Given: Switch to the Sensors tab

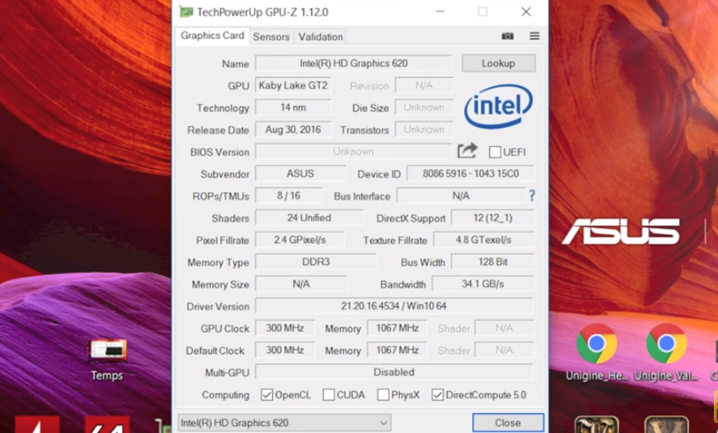Looking at the screenshot, I should [x=271, y=36].
